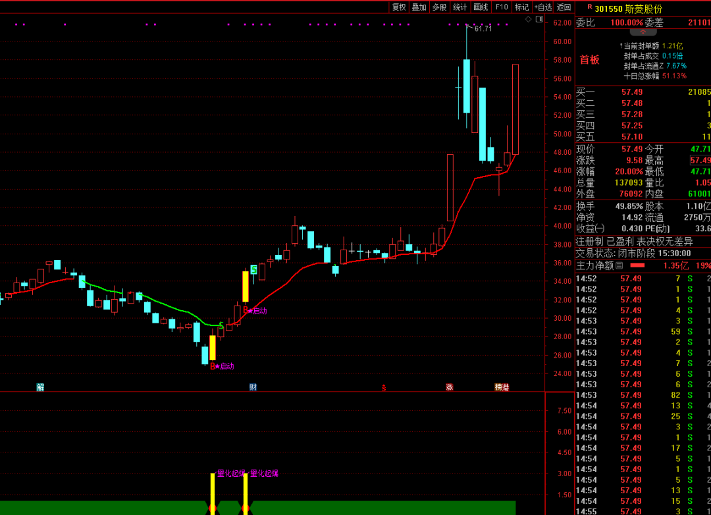This screenshot has width=711, height=515.
Task: Select stock title 301550 斯菱股份
Action: click(x=629, y=9)
